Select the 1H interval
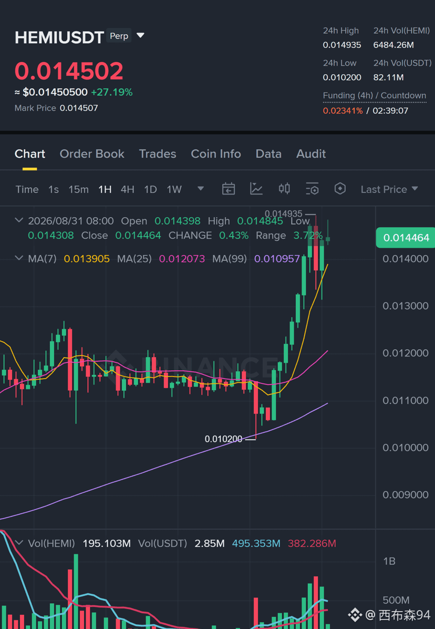The image size is (435, 629). pyautogui.click(x=105, y=189)
